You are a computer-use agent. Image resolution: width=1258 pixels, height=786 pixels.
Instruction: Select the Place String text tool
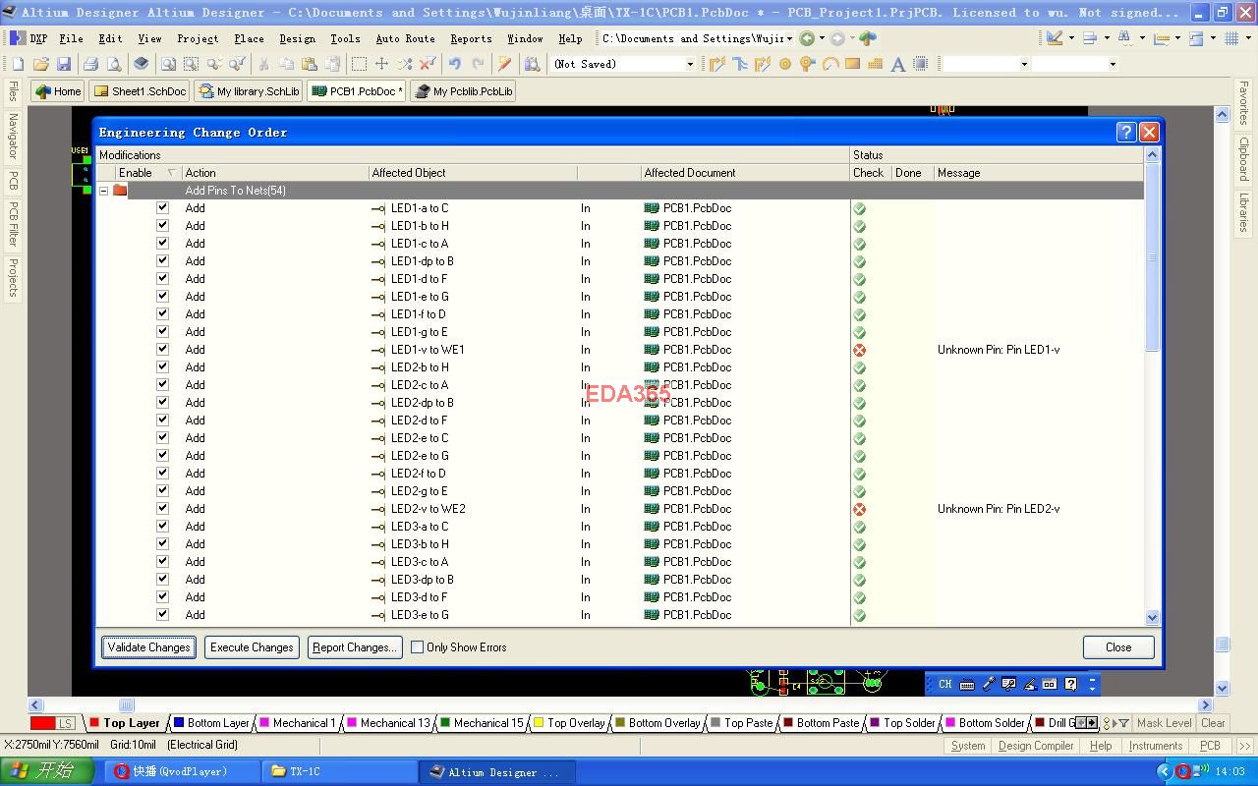tap(897, 64)
